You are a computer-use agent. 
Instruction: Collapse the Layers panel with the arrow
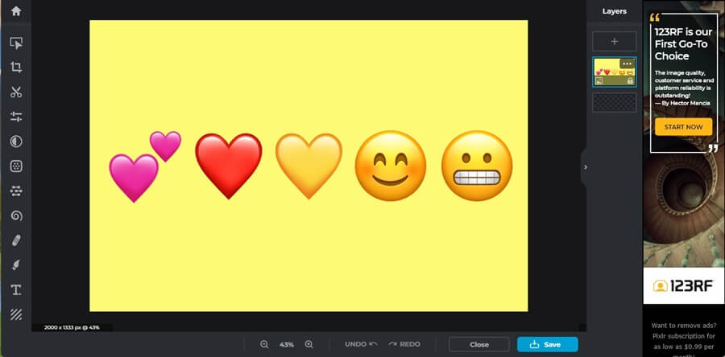(585, 167)
